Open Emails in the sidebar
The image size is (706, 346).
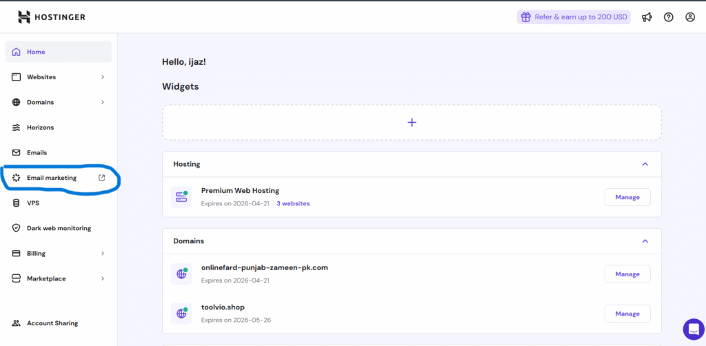click(x=59, y=152)
